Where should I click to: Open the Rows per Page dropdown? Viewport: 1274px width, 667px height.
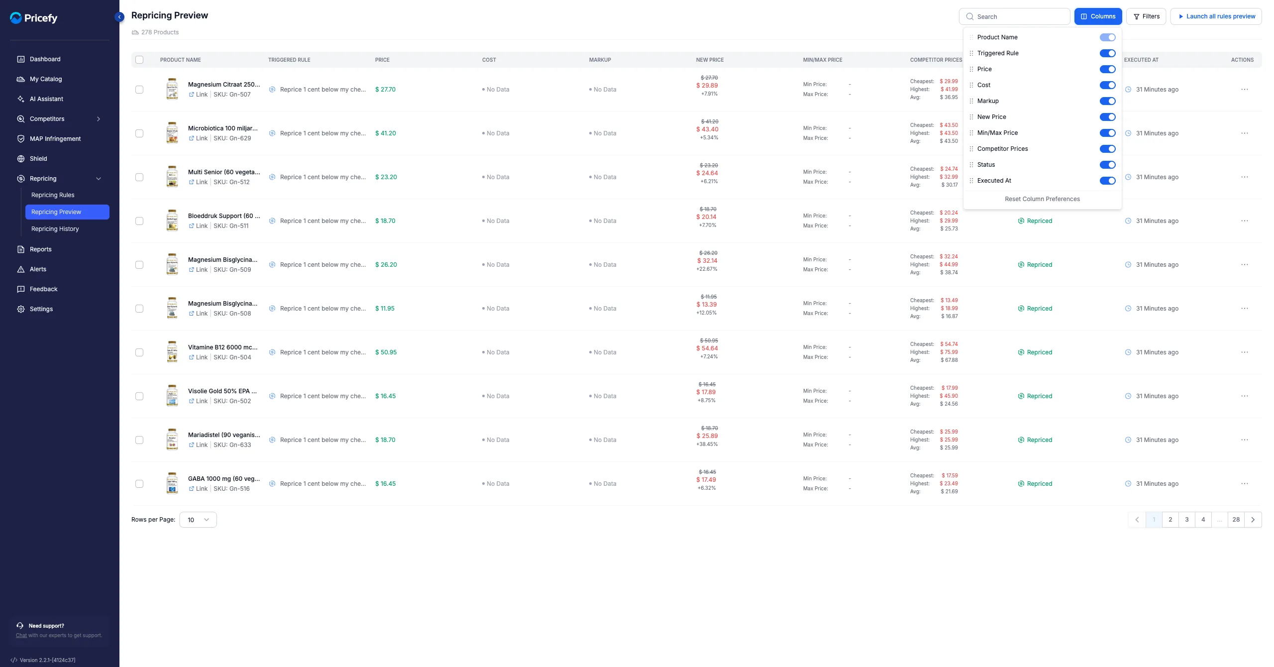(x=198, y=520)
